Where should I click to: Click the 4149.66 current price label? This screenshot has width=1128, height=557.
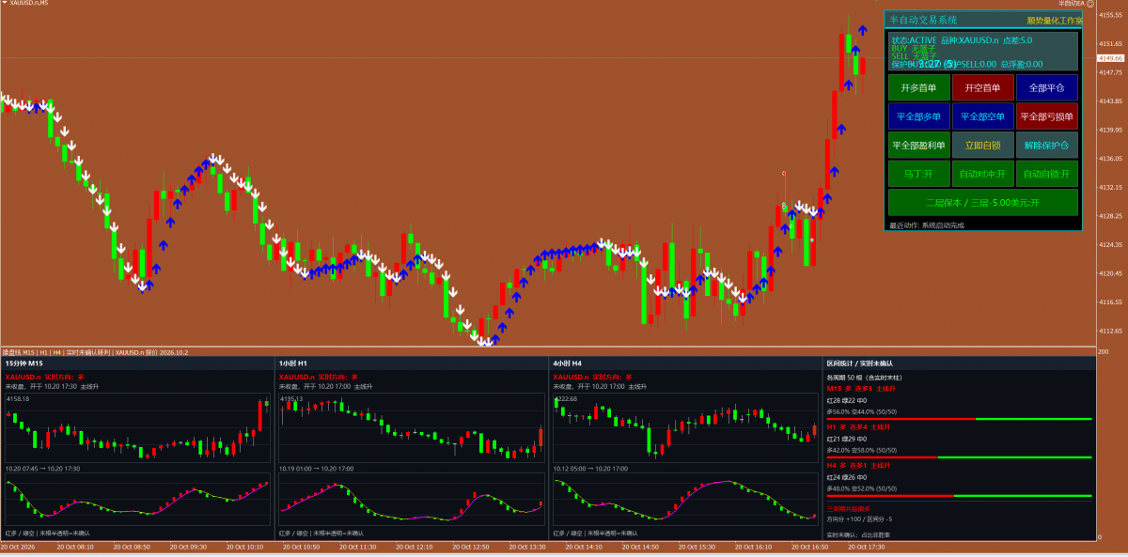(1111, 58)
